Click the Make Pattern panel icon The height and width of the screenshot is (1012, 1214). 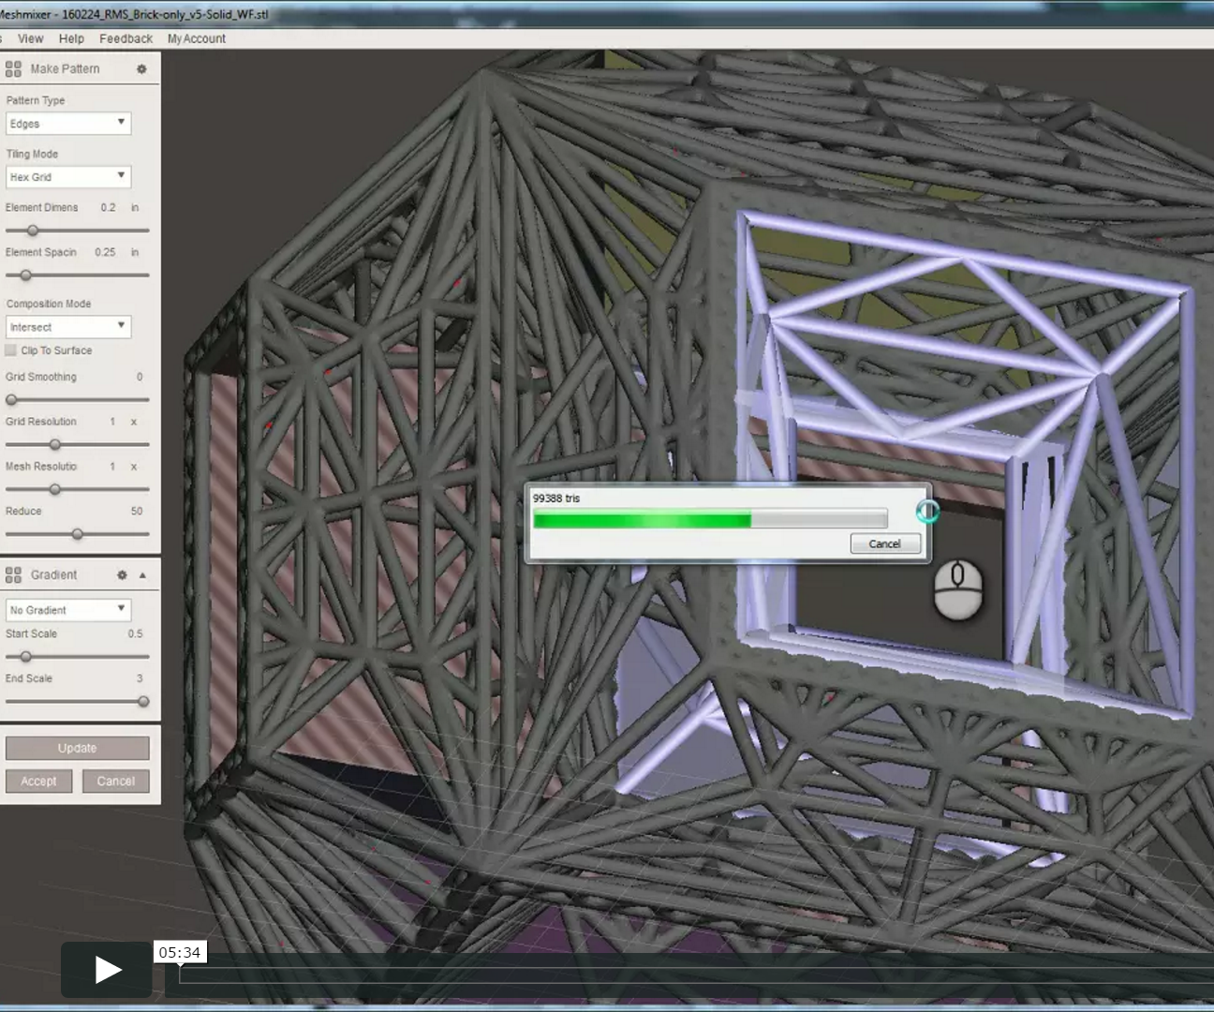13,67
